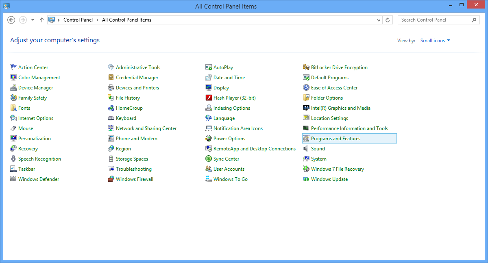Click the window system menu icon in title bar
488x263 pixels.
7,6
